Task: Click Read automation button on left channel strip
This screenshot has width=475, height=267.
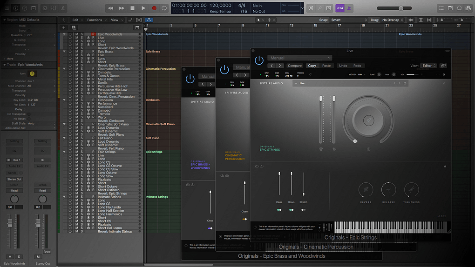Action: (14, 191)
